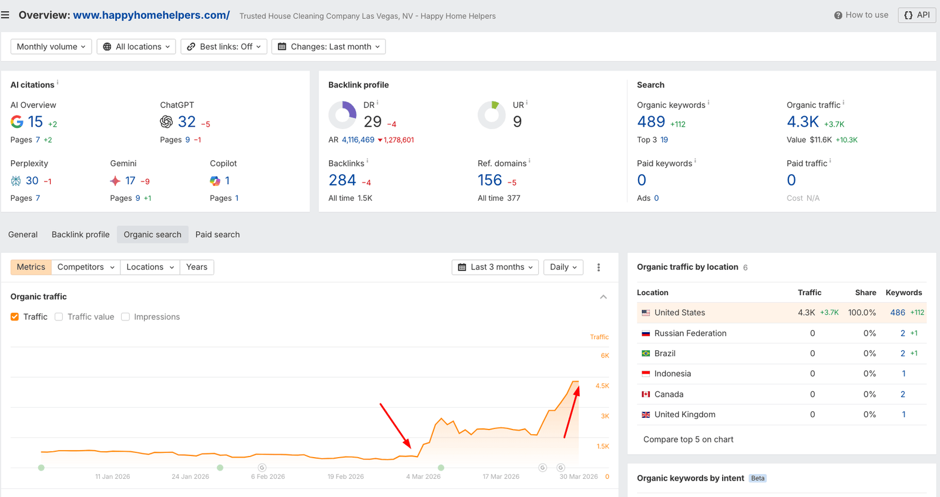This screenshot has width=940, height=497.
Task: Open the Monthly volume dropdown
Action: pyautogui.click(x=51, y=47)
